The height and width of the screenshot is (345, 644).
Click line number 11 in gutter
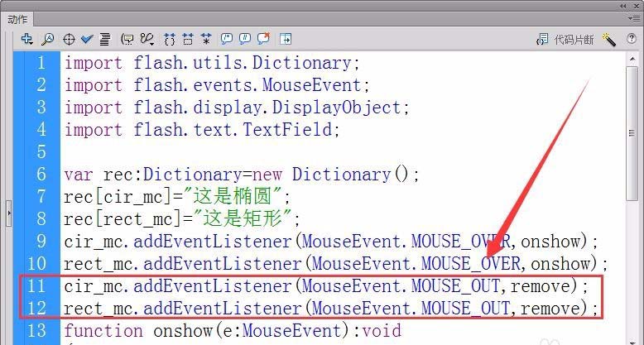tap(36, 286)
